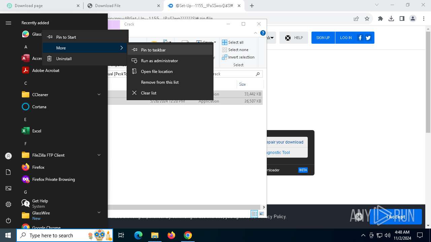Bookmark this page with the star icon
Viewport: 431px width, 242px height.
[367, 19]
